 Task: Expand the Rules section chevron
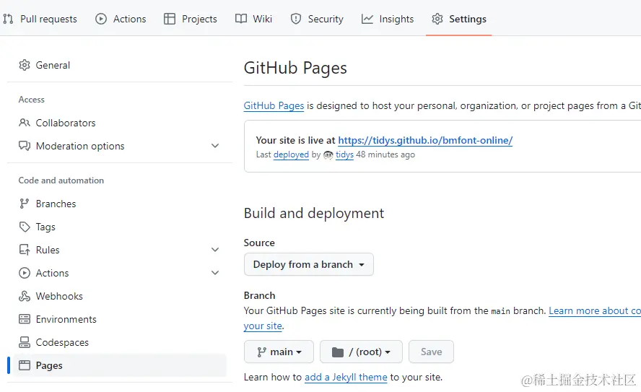coord(215,250)
